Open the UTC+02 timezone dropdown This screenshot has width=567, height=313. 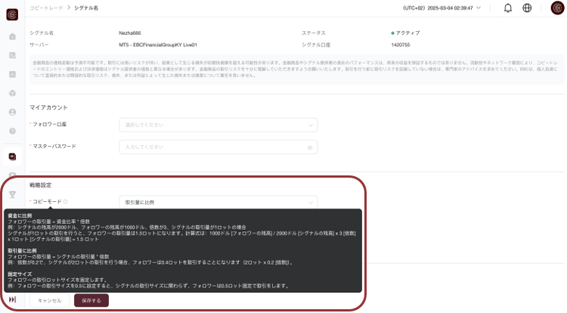442,8
